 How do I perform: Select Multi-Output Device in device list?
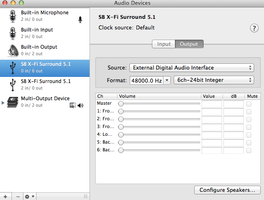(45, 102)
